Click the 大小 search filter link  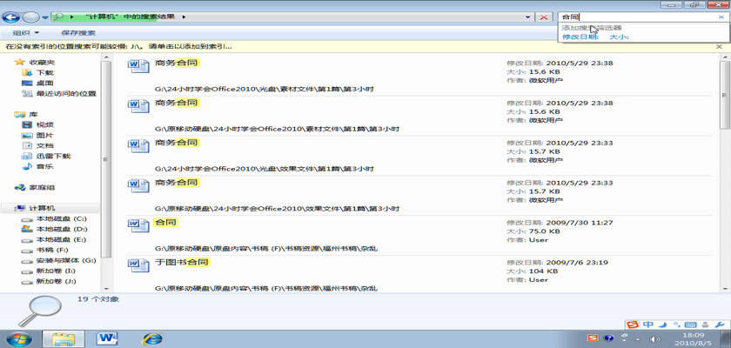tap(618, 37)
